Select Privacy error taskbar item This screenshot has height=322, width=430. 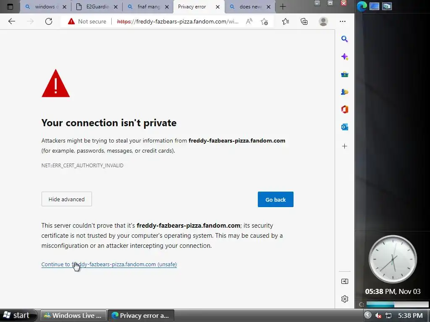(141, 315)
